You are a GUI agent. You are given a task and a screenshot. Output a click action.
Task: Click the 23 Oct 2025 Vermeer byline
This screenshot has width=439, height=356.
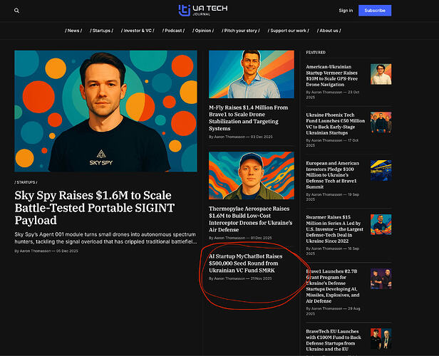point(333,95)
